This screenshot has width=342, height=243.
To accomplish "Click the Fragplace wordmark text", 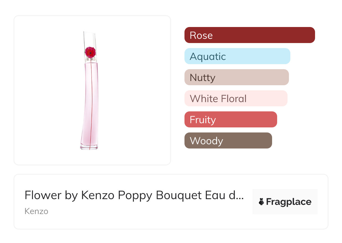I will pyautogui.click(x=289, y=202).
